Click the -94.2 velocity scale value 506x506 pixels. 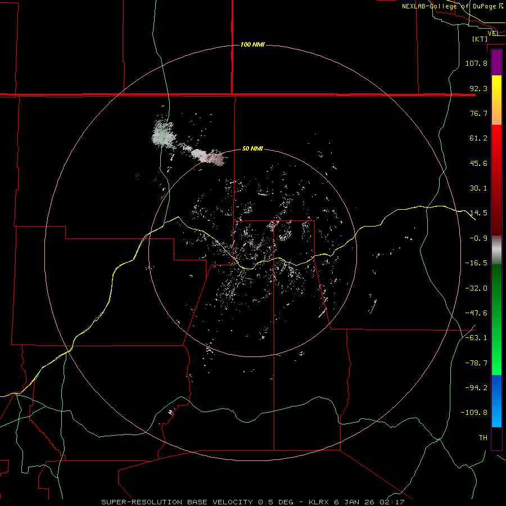[476, 388]
